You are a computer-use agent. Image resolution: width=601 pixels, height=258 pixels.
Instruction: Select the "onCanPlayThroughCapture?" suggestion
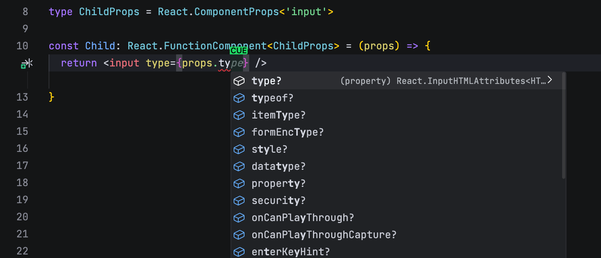click(x=324, y=235)
